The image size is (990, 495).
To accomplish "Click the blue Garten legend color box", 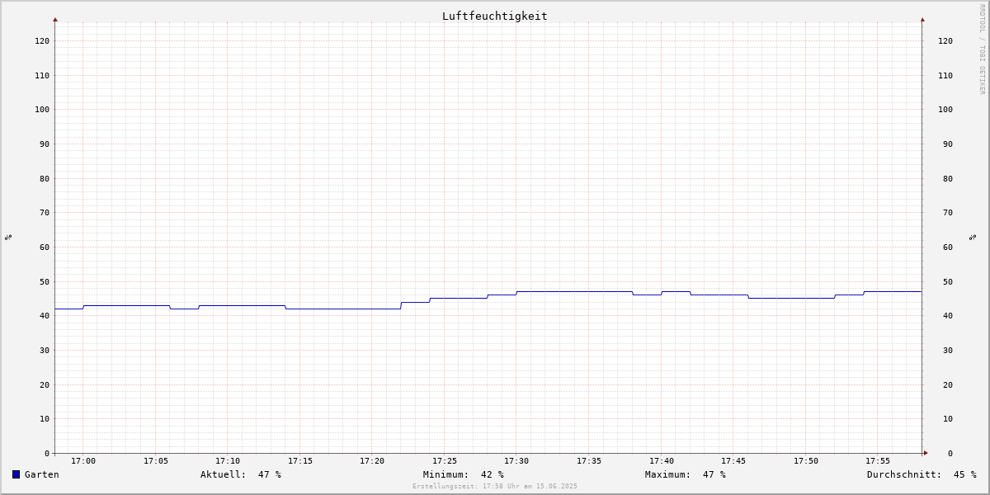I will 16,474.
